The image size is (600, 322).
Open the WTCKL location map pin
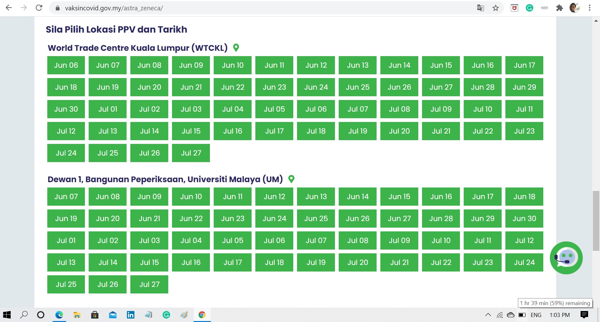(x=236, y=48)
